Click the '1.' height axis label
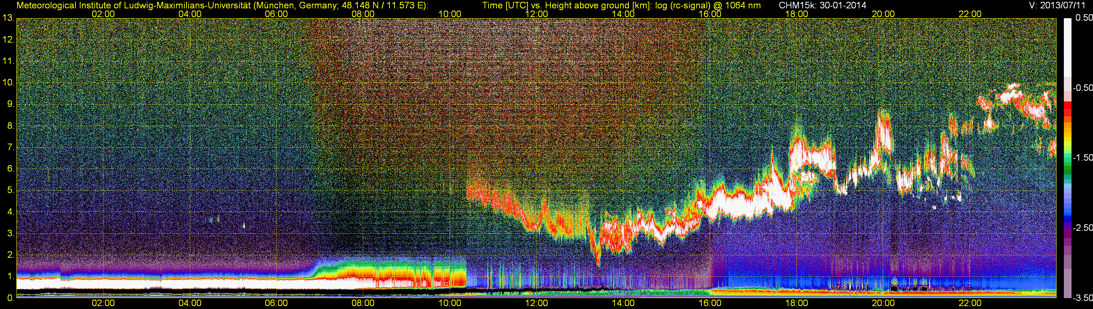Image resolution: width=1093 pixels, height=309 pixels. 11,276
